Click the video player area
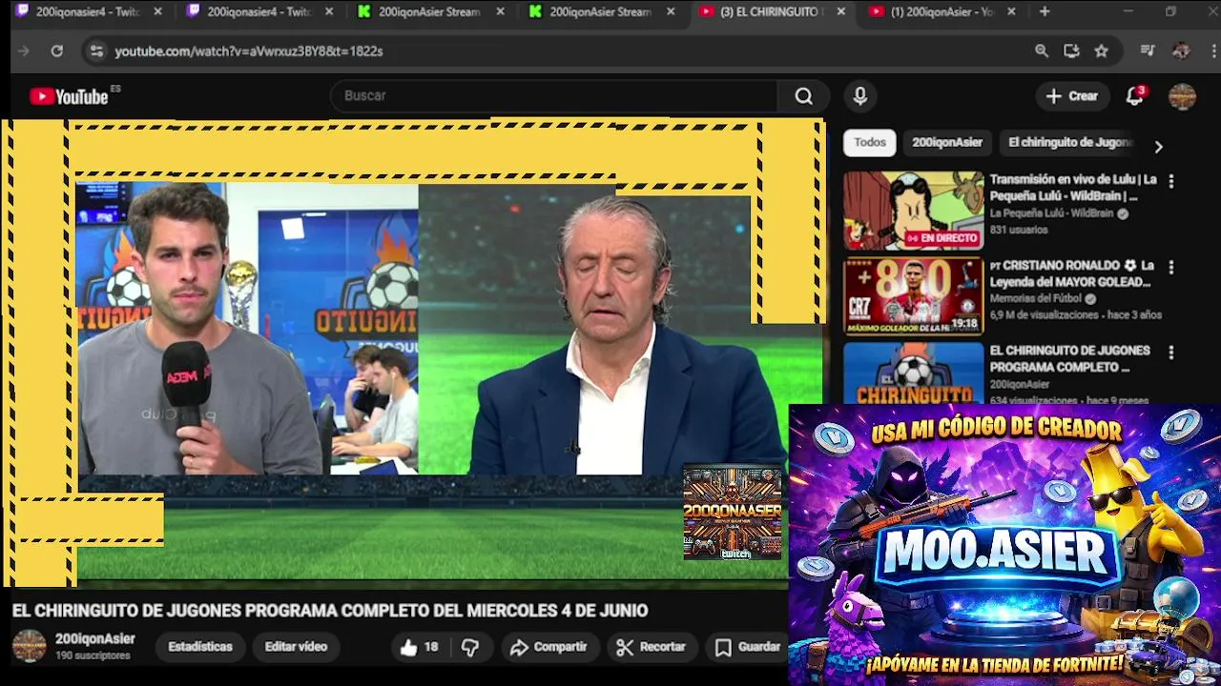This screenshot has height=686, width=1221. coord(412,353)
